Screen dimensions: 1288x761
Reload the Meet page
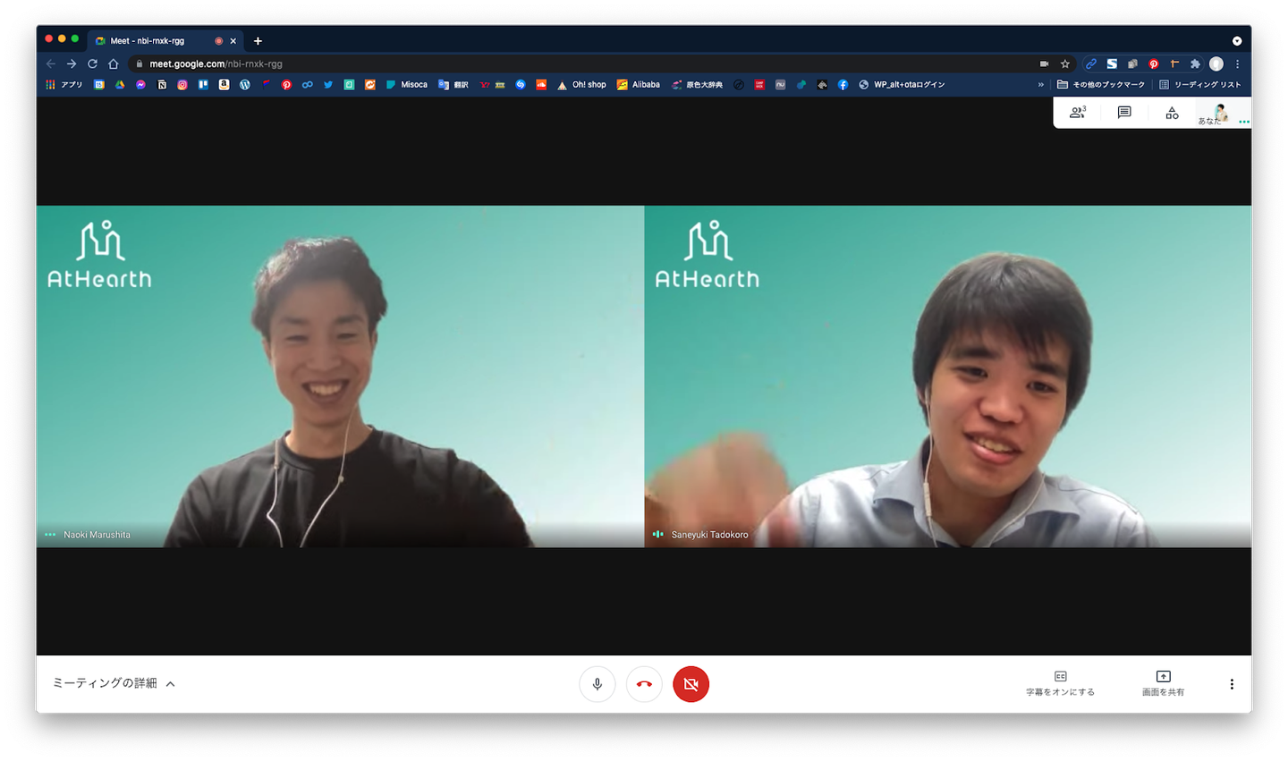(92, 63)
